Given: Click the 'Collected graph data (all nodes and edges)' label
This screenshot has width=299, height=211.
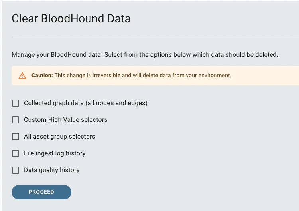Looking at the screenshot, I should point(85,103).
